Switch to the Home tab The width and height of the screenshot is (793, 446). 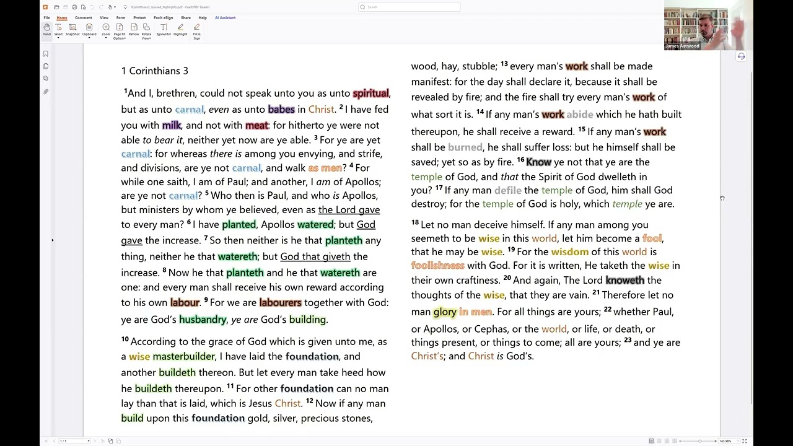(x=62, y=18)
